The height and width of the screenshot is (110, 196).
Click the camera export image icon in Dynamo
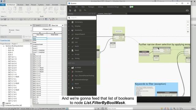coord(187,10)
